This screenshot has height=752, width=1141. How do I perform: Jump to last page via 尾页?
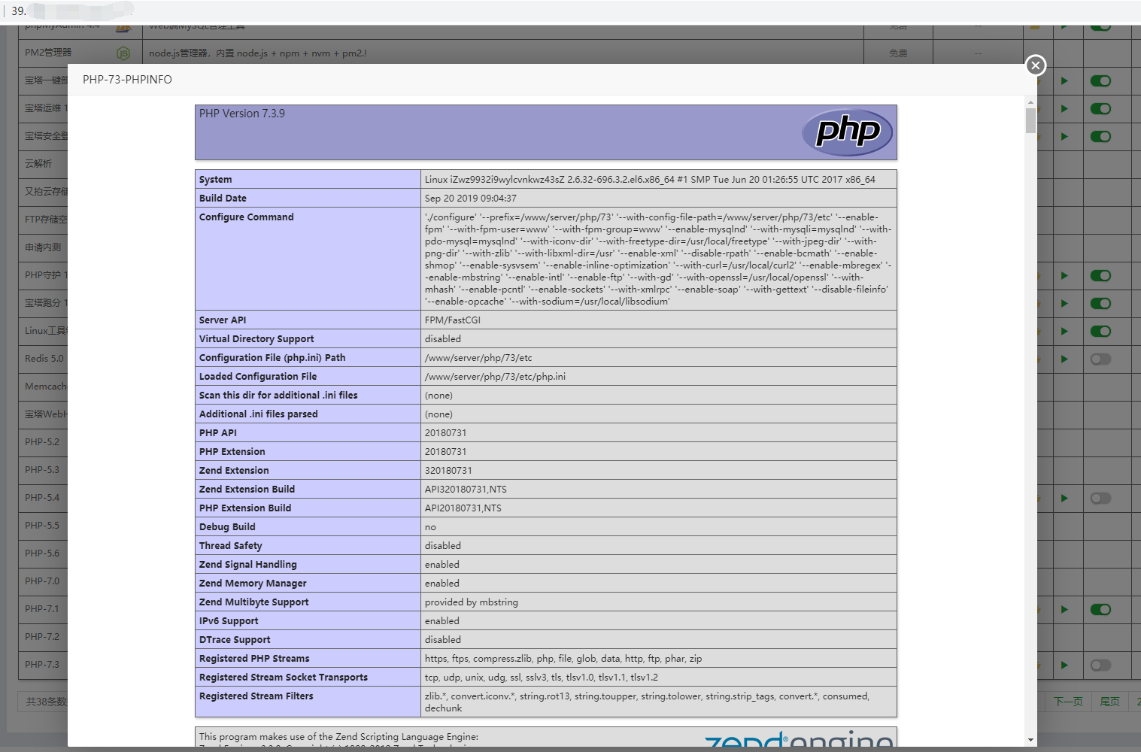[x=1110, y=702]
